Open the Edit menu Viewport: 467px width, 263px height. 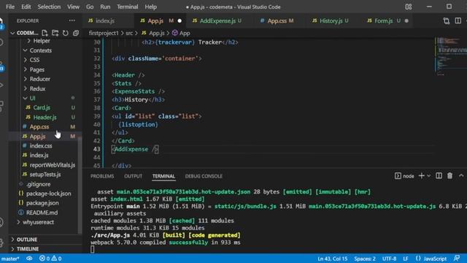pos(26,7)
